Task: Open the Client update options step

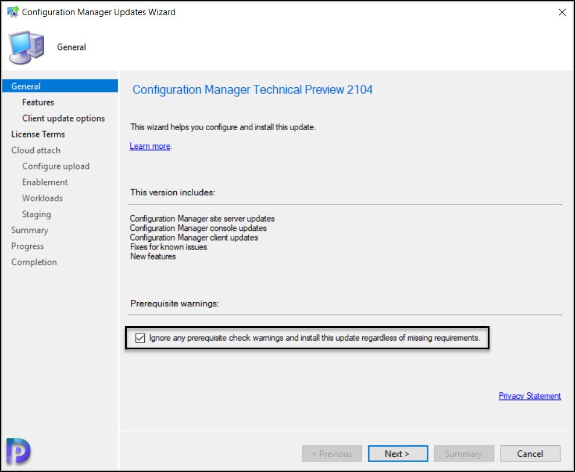Action: click(x=63, y=119)
